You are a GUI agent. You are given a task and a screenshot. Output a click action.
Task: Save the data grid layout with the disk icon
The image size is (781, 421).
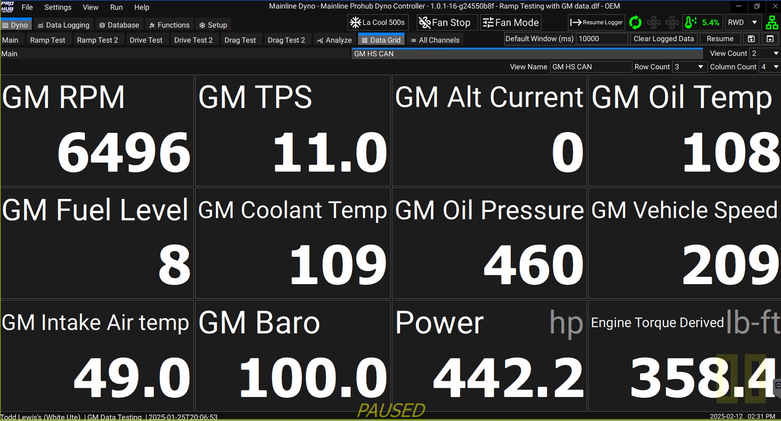click(x=751, y=39)
